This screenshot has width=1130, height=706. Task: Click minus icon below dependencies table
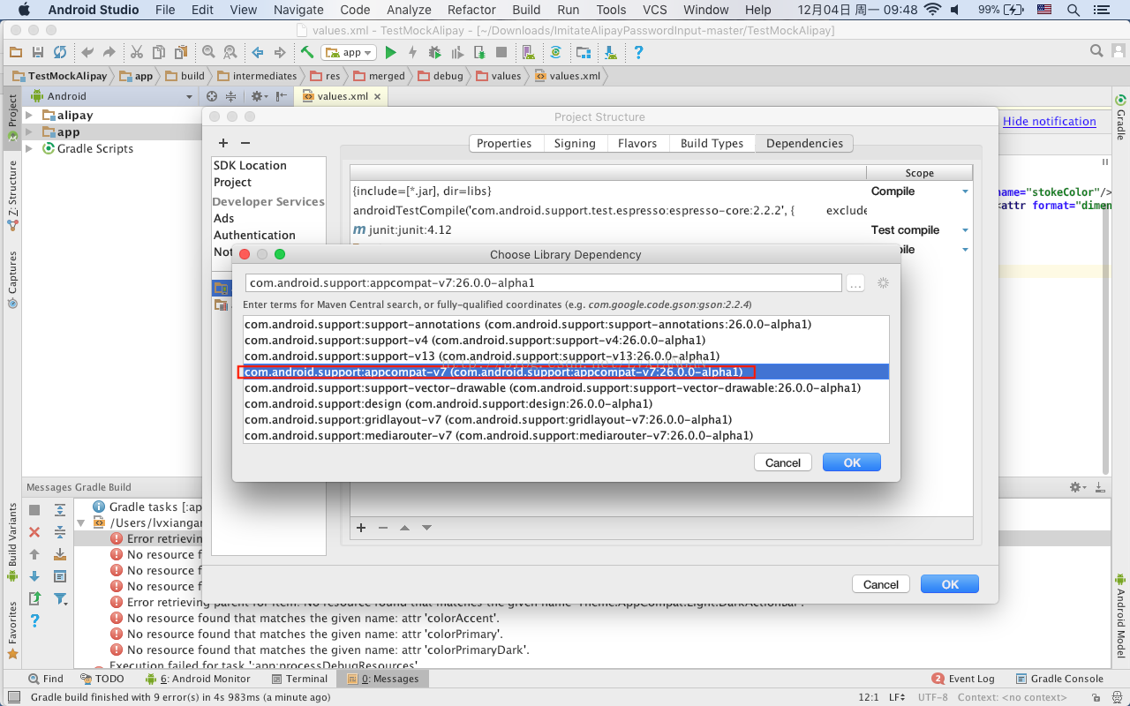tap(383, 528)
